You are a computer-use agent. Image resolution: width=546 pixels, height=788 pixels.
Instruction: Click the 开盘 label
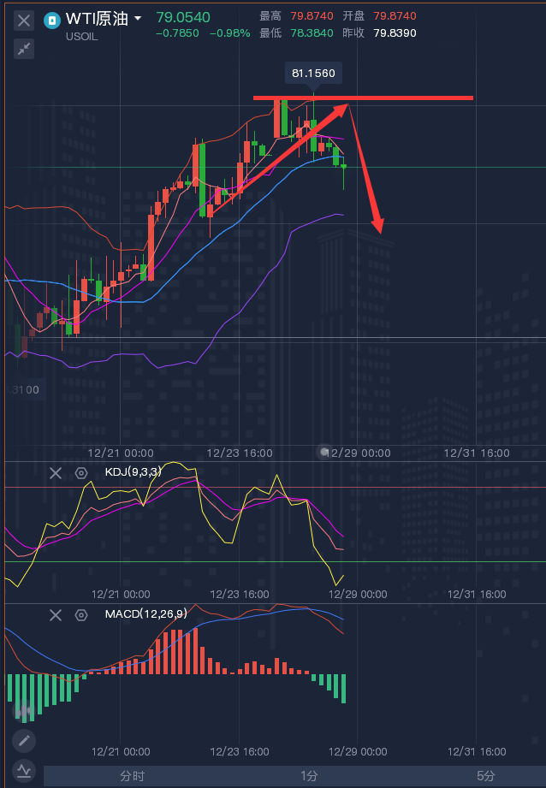click(x=353, y=16)
